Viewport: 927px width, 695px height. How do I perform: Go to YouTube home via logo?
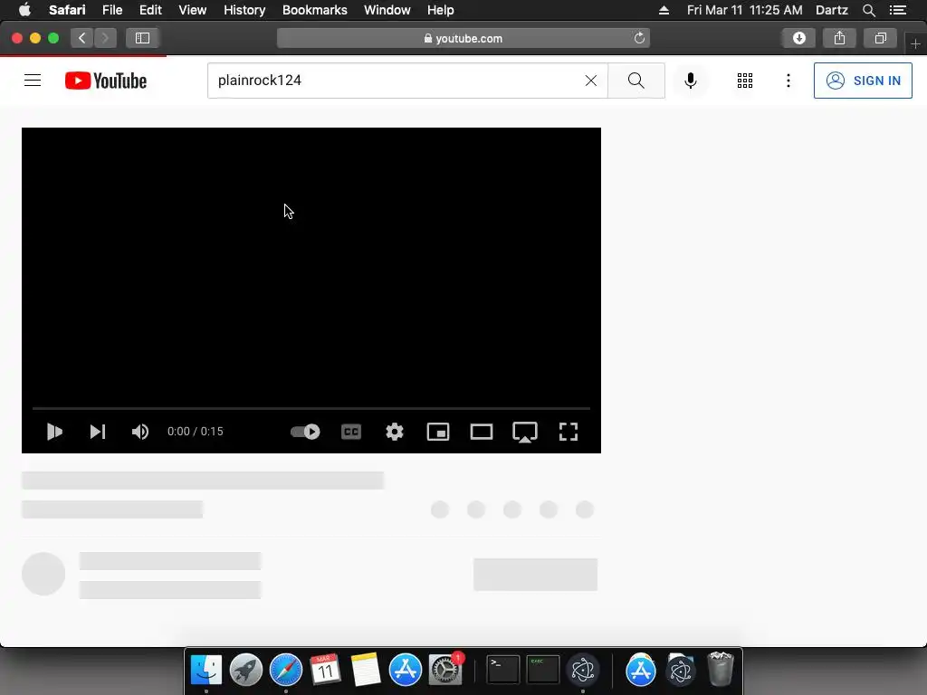point(106,81)
